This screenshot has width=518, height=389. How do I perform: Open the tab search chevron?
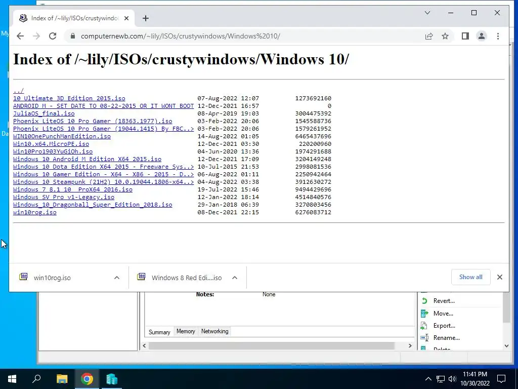coord(427,13)
